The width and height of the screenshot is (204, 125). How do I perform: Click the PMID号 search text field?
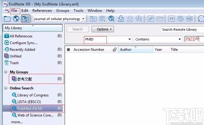[x=194, y=39]
